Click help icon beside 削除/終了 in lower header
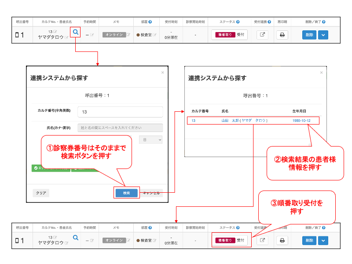Viewport: 352px width, 264px height. (324, 227)
